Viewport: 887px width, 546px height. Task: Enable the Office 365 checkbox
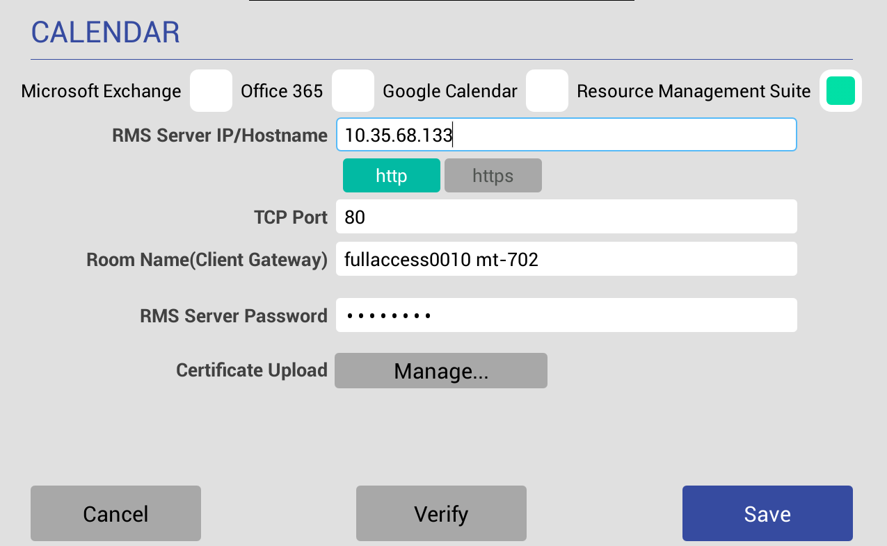[353, 91]
